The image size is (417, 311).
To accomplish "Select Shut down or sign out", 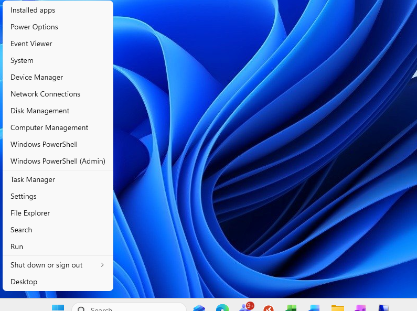I will point(58,265).
